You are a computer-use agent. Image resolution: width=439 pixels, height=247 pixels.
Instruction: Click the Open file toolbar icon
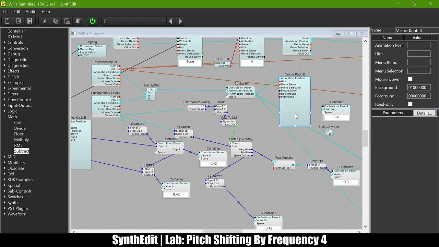19,21
